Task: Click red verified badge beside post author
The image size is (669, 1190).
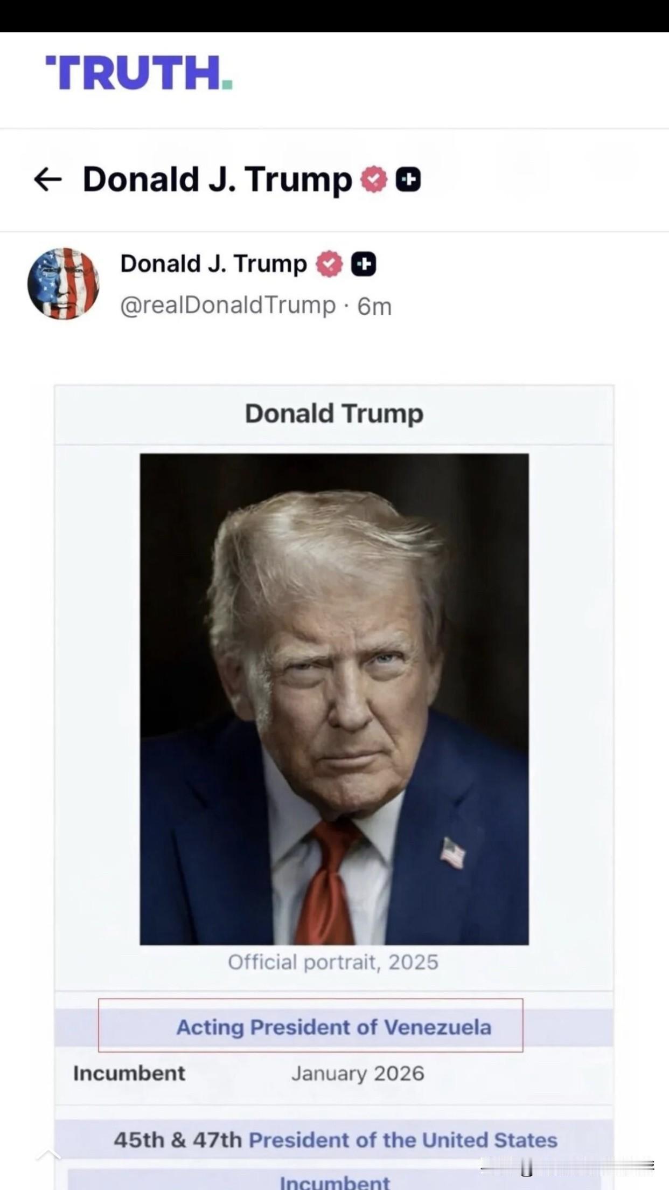Action: click(329, 264)
